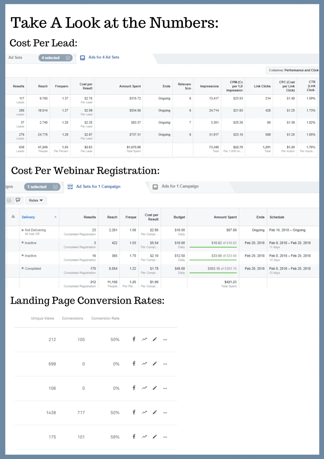Open Ads for 1 Campaign tab

(x=180, y=186)
